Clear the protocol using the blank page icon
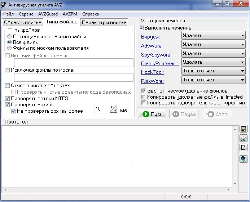 [243, 147]
